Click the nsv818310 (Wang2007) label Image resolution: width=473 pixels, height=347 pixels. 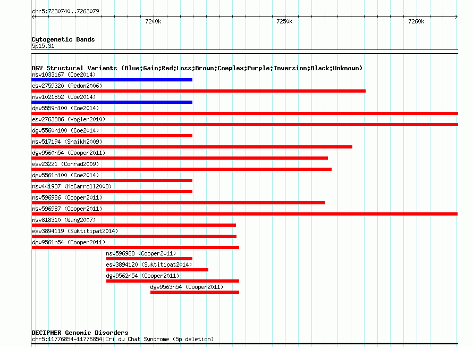point(64,220)
